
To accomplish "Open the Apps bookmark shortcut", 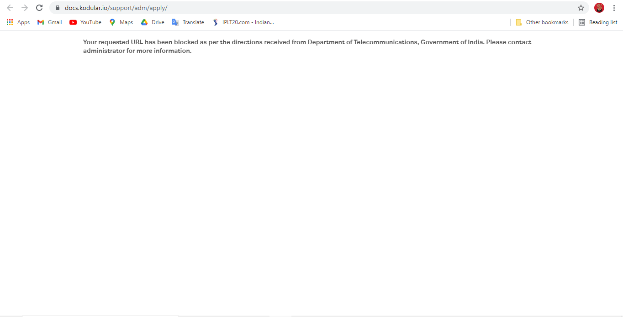I will (18, 22).
